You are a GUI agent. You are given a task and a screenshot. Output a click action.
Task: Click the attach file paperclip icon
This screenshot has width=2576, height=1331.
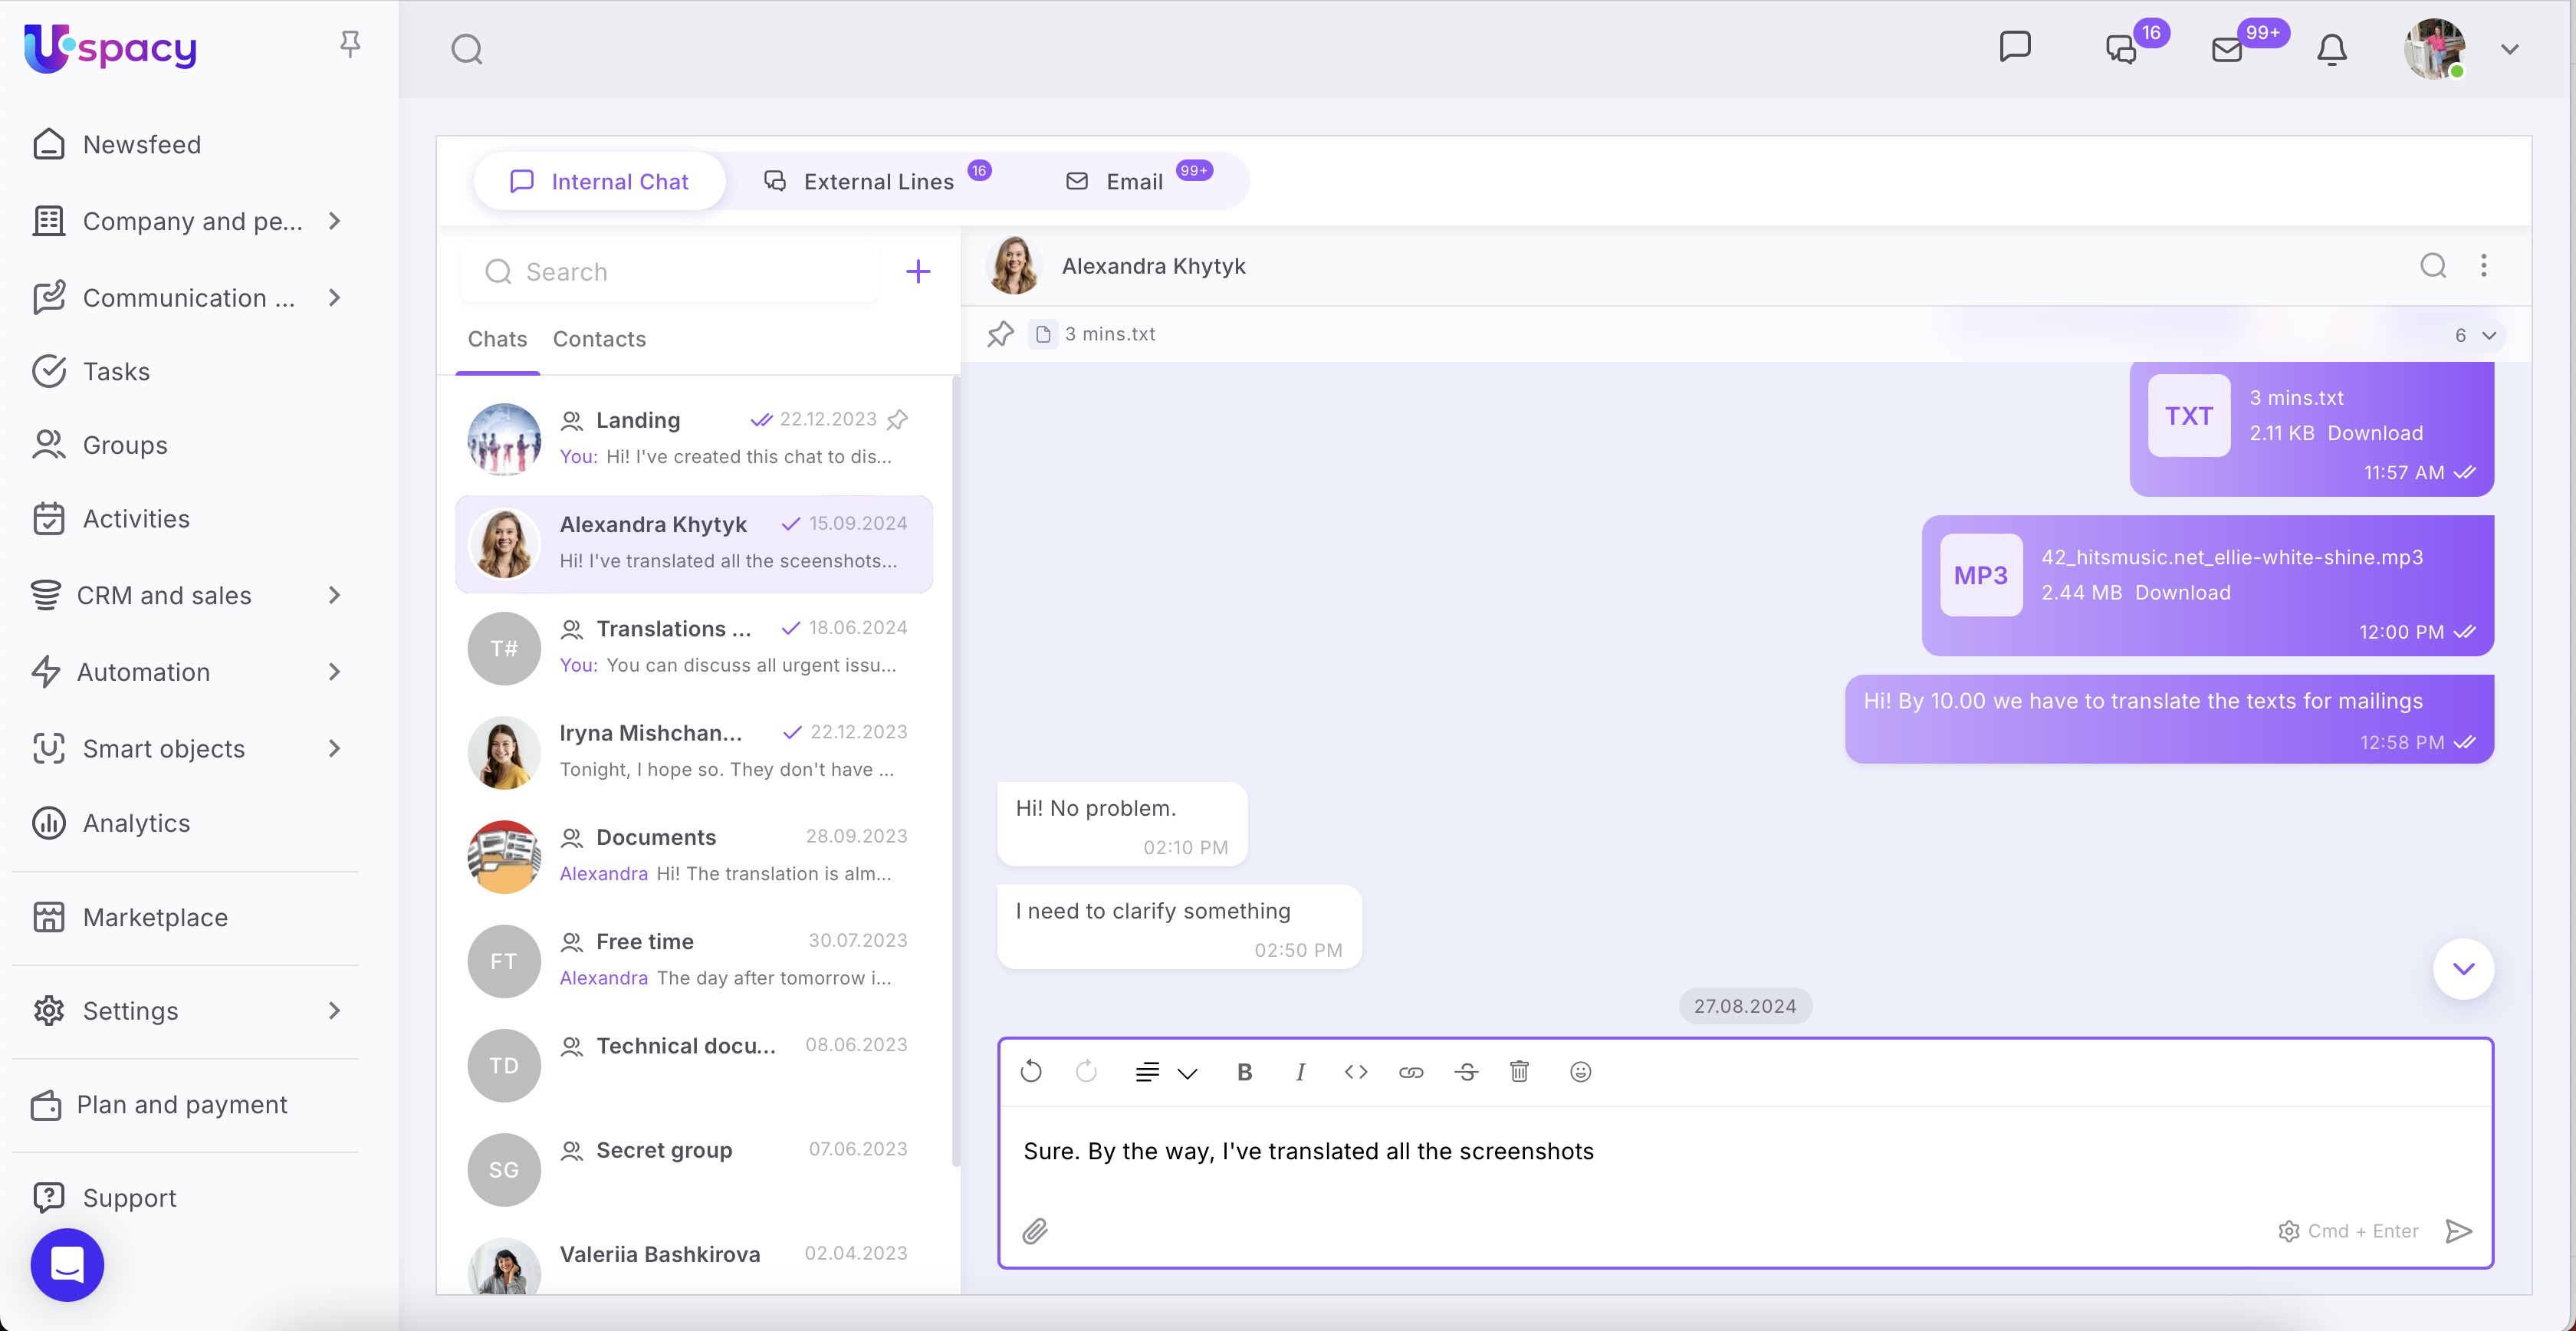(1035, 1231)
